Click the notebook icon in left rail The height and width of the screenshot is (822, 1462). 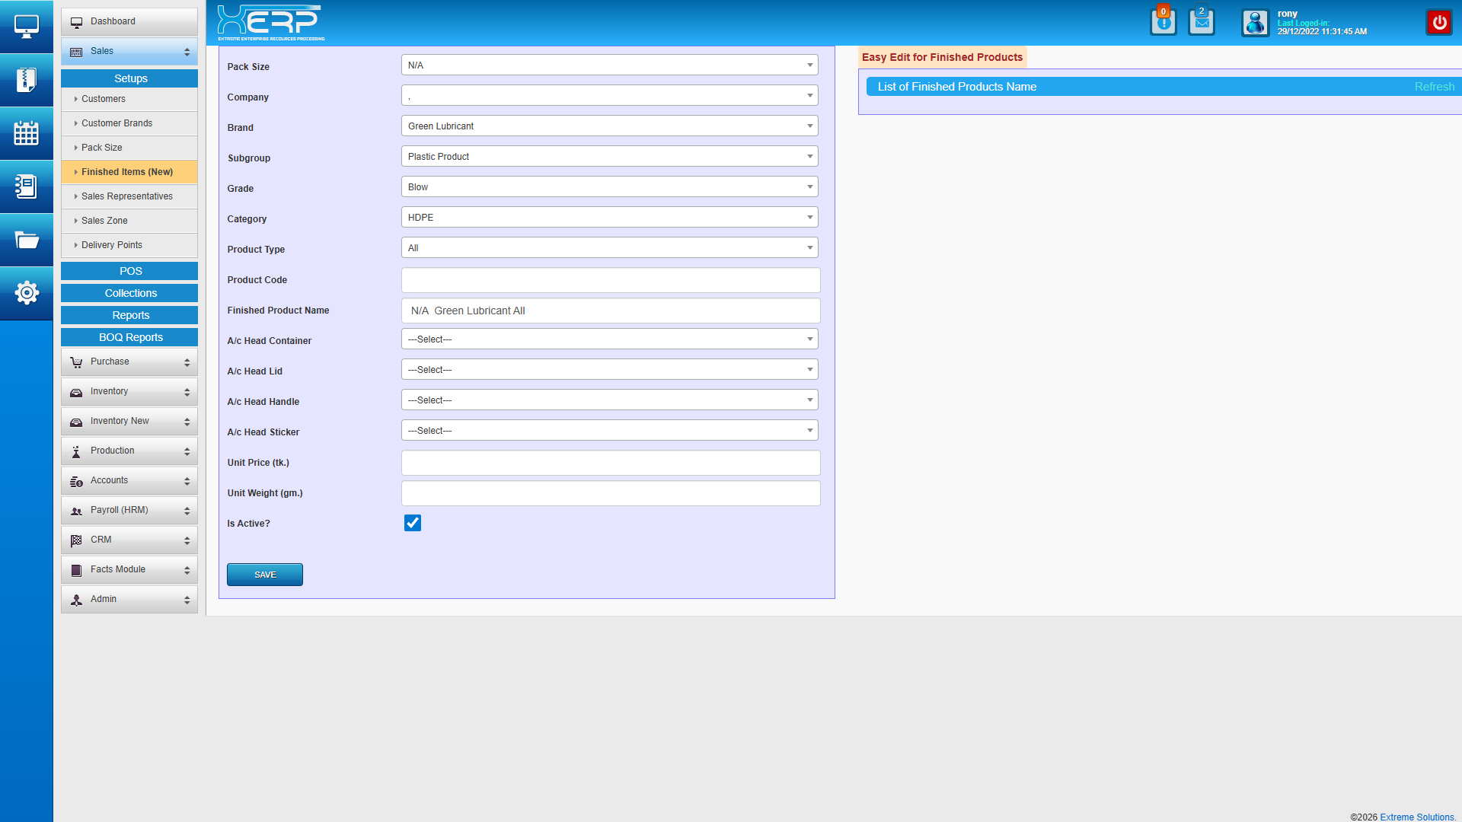pyautogui.click(x=26, y=186)
